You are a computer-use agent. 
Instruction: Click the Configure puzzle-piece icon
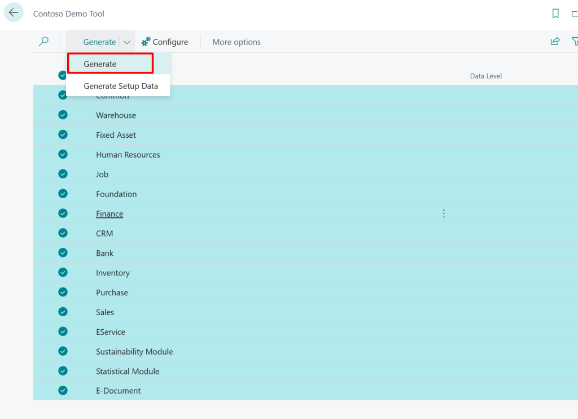[x=146, y=41]
